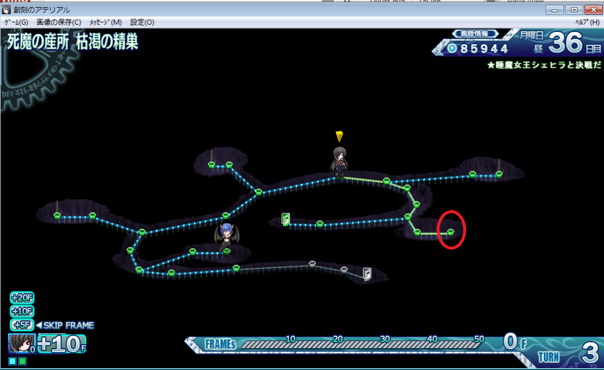Open the 設定(O) menu

(x=142, y=22)
